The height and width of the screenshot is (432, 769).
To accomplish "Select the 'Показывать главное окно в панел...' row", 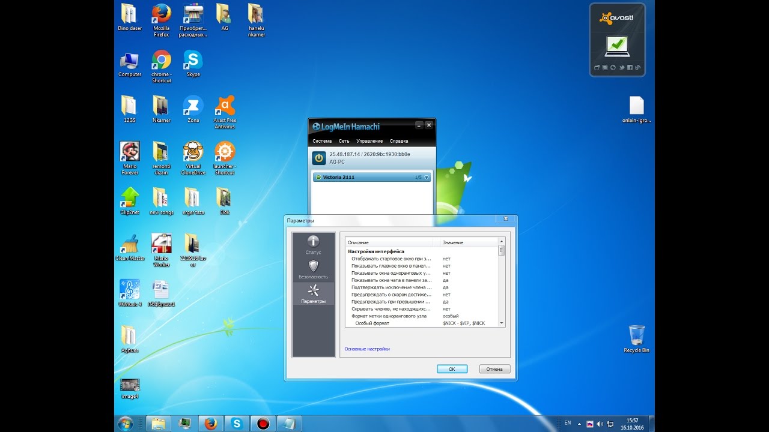I will pos(422,266).
